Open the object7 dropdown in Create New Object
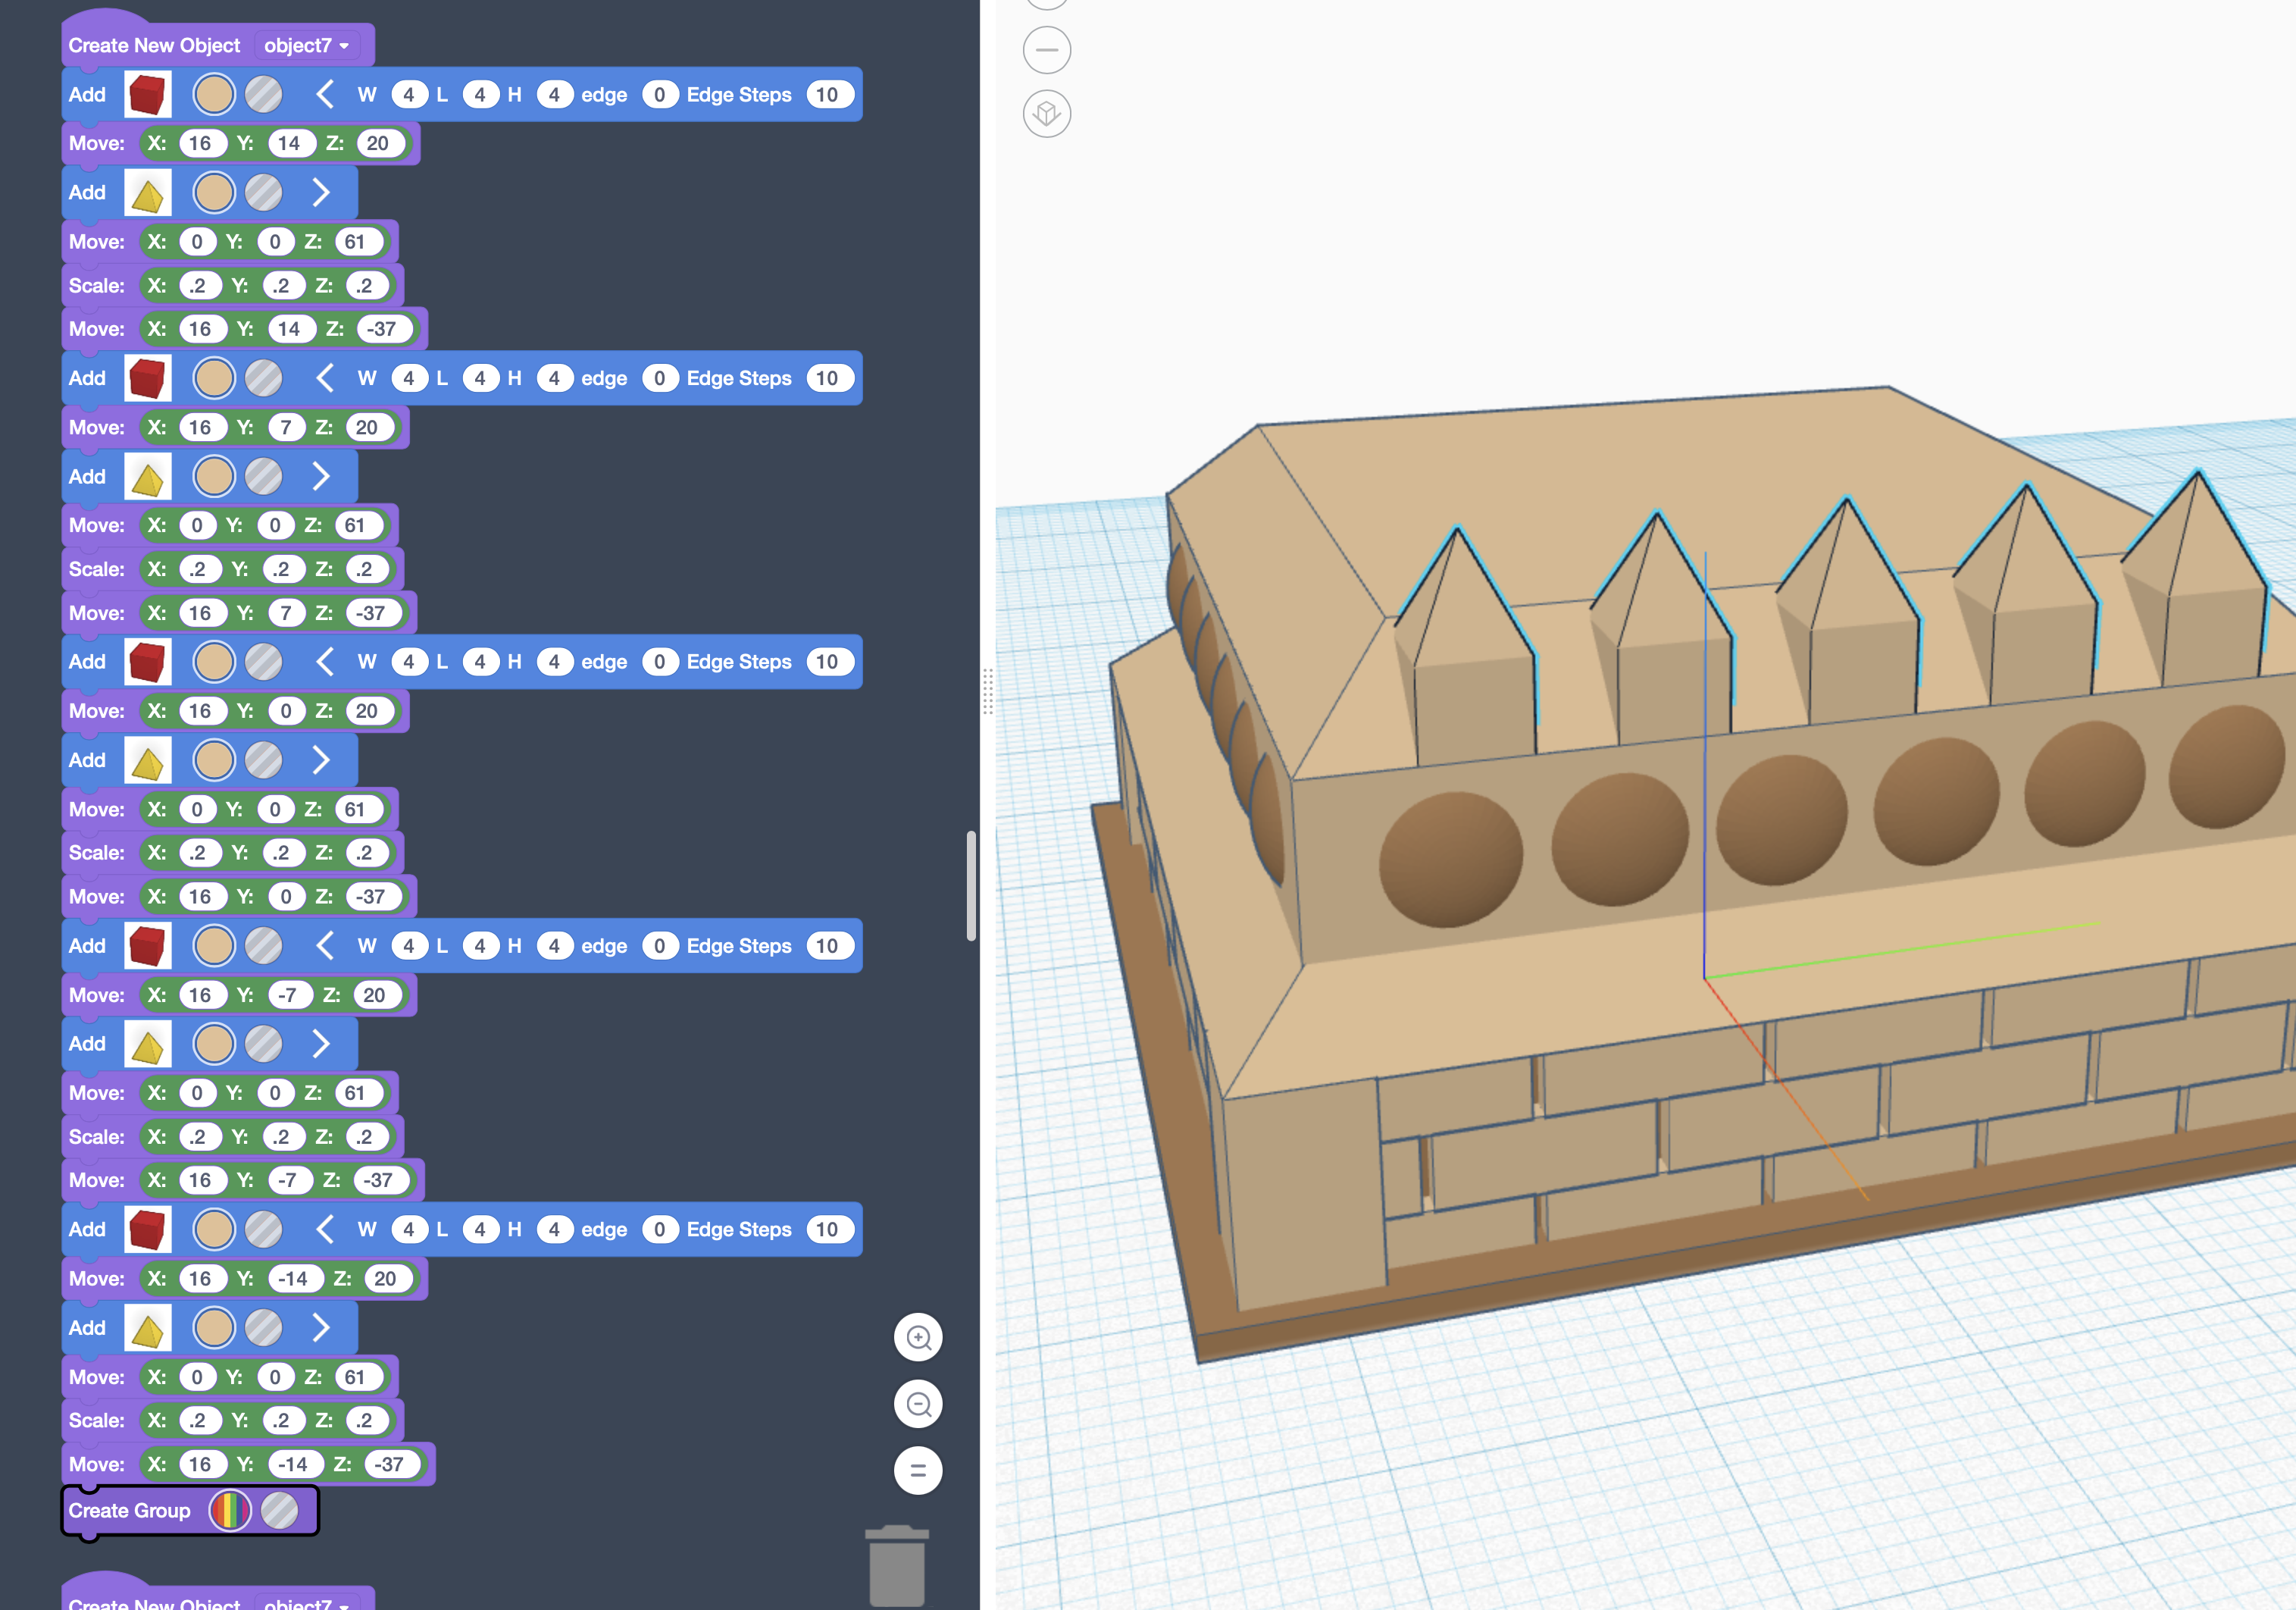 click(x=306, y=46)
